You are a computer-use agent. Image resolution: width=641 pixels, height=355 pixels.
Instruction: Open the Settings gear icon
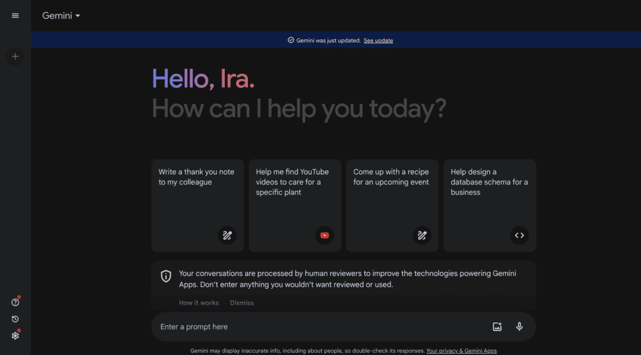pyautogui.click(x=15, y=336)
